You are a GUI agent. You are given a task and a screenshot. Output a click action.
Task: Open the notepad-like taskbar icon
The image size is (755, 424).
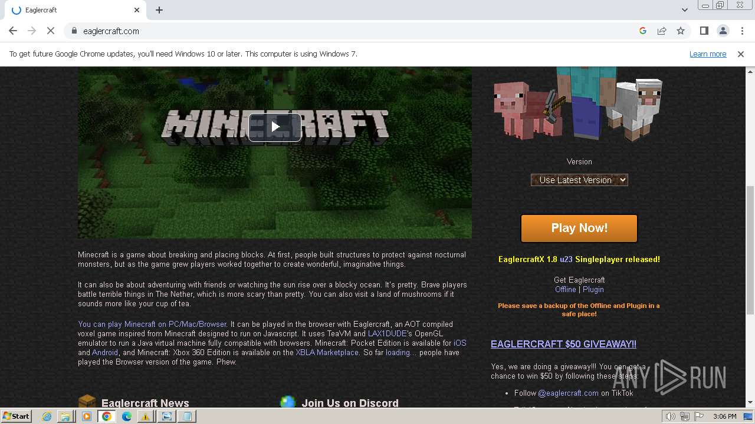click(x=187, y=416)
